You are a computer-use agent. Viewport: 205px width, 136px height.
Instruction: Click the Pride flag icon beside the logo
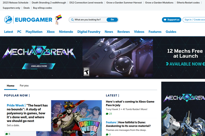tap(58, 20)
